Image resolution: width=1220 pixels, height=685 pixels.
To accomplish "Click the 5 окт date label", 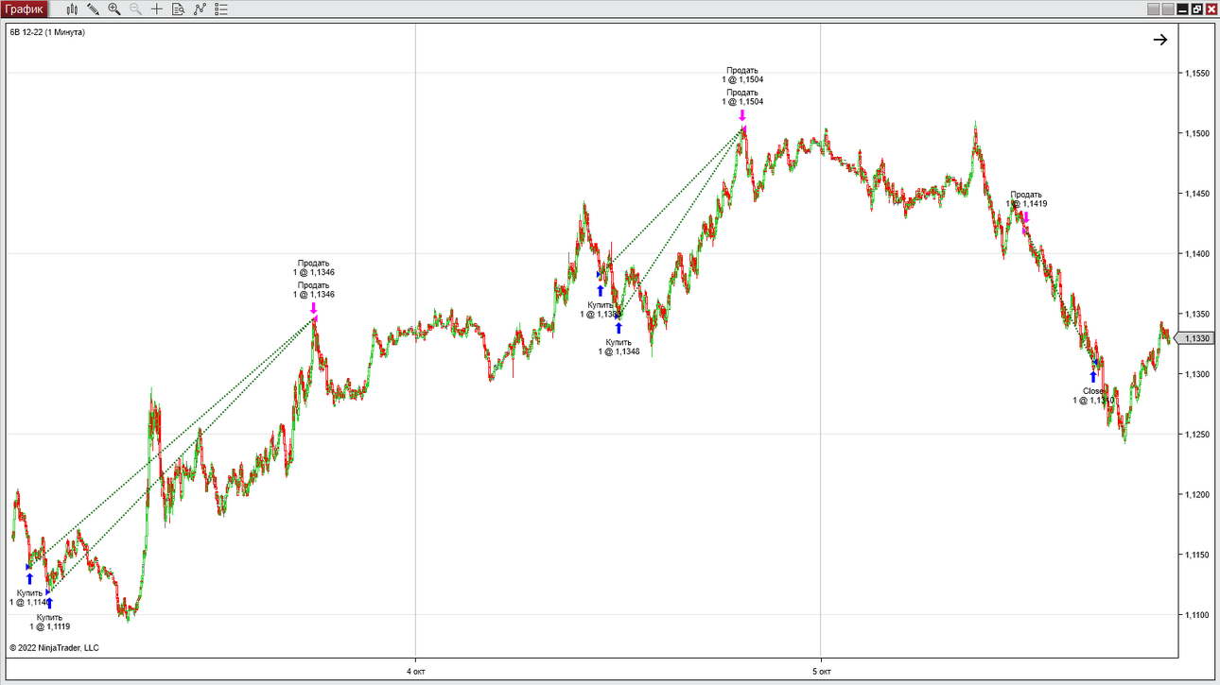I will point(820,672).
